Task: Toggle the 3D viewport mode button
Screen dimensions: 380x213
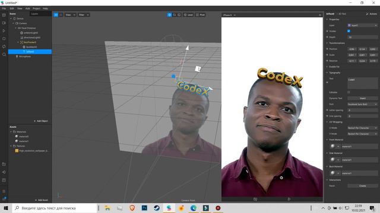Action: [x=56, y=15]
